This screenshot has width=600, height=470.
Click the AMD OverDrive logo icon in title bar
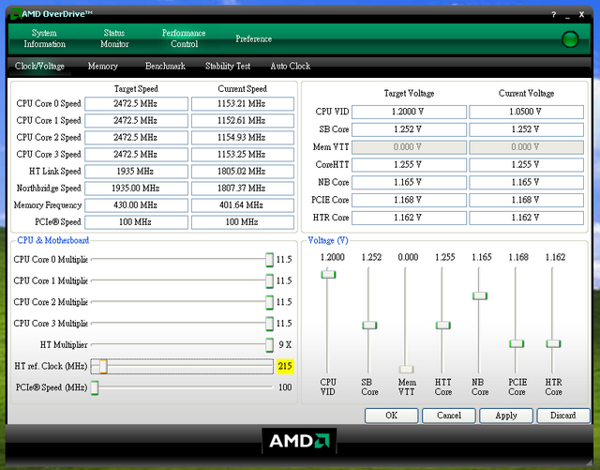[x=15, y=14]
